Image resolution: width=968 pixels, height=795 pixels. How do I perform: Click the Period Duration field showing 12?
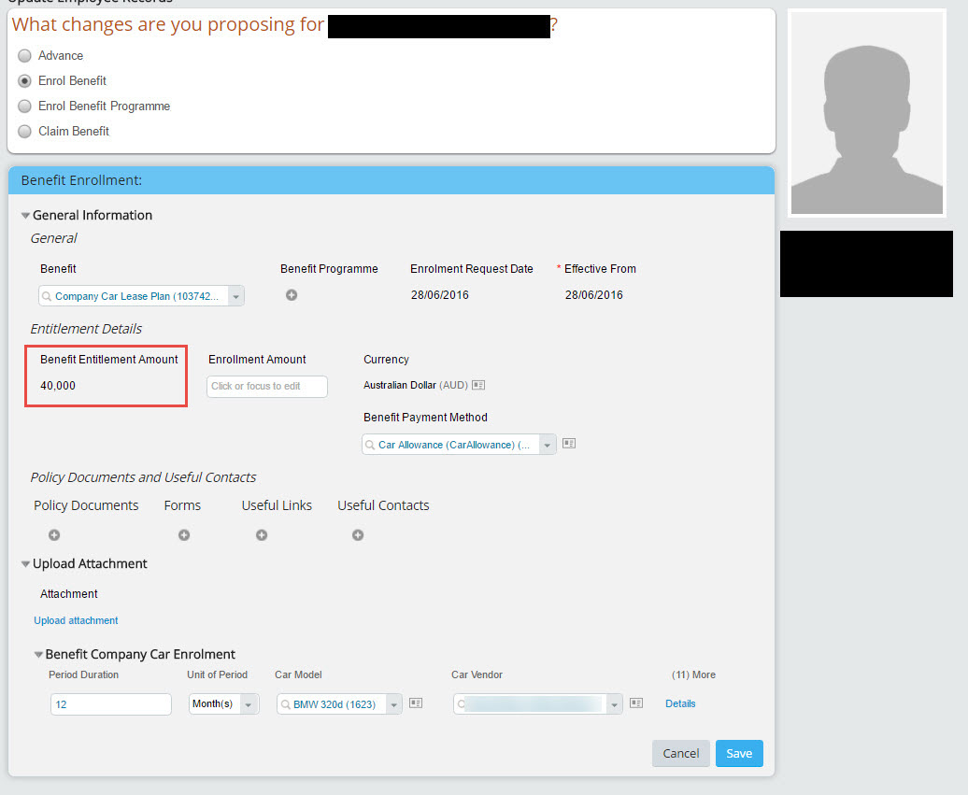pos(111,704)
